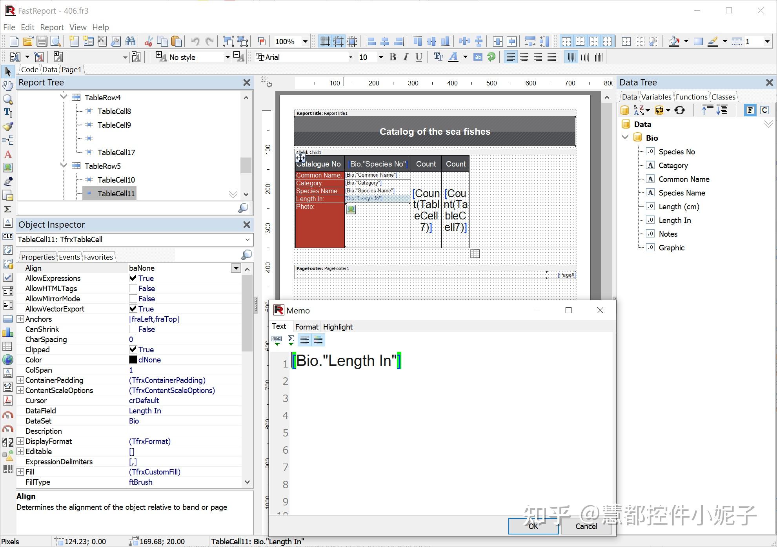Switch to Variables tab in Data Tree
Viewport: 777px width, 547px height.
pos(656,97)
